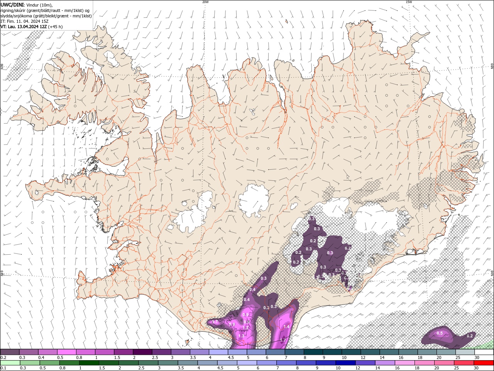The image size is (494, 371).
Task: Pick the light grey 25 swatch in upper legend
Action: click(x=465, y=352)
